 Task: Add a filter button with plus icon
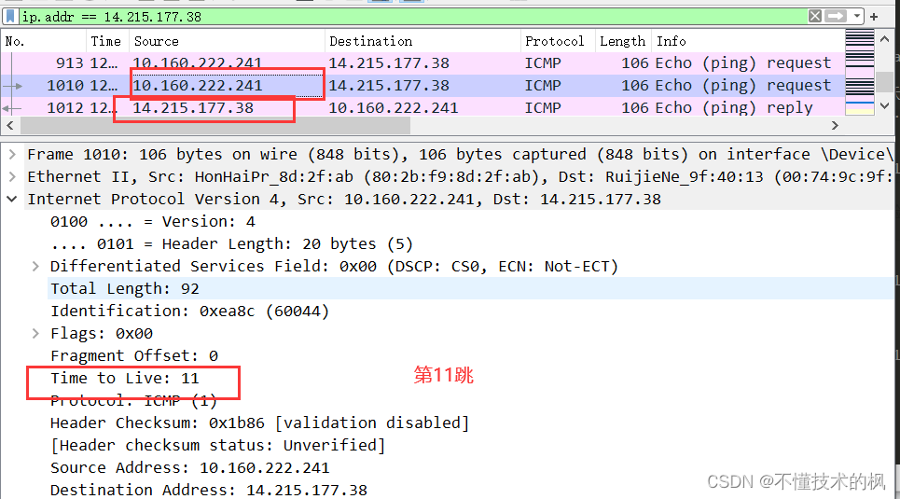(x=874, y=17)
